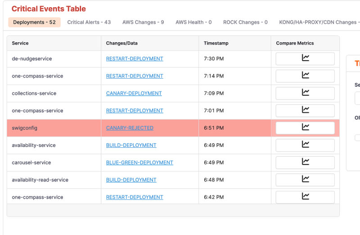Open BUILD-DEPLOYMENT link for availability-read-service
360x235 pixels.
click(x=131, y=180)
